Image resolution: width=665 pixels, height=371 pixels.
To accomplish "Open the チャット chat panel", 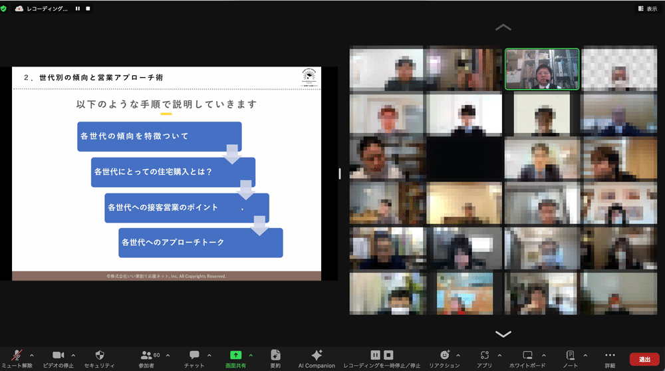I will tap(194, 356).
